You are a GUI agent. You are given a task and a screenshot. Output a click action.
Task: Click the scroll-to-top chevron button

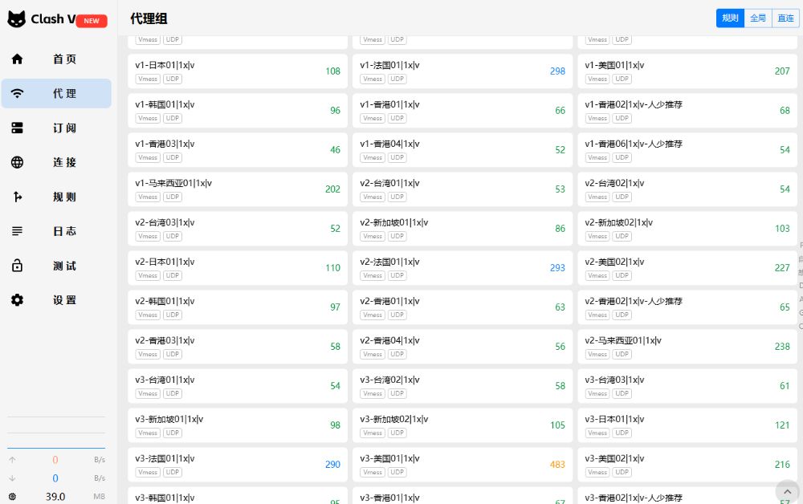(788, 490)
